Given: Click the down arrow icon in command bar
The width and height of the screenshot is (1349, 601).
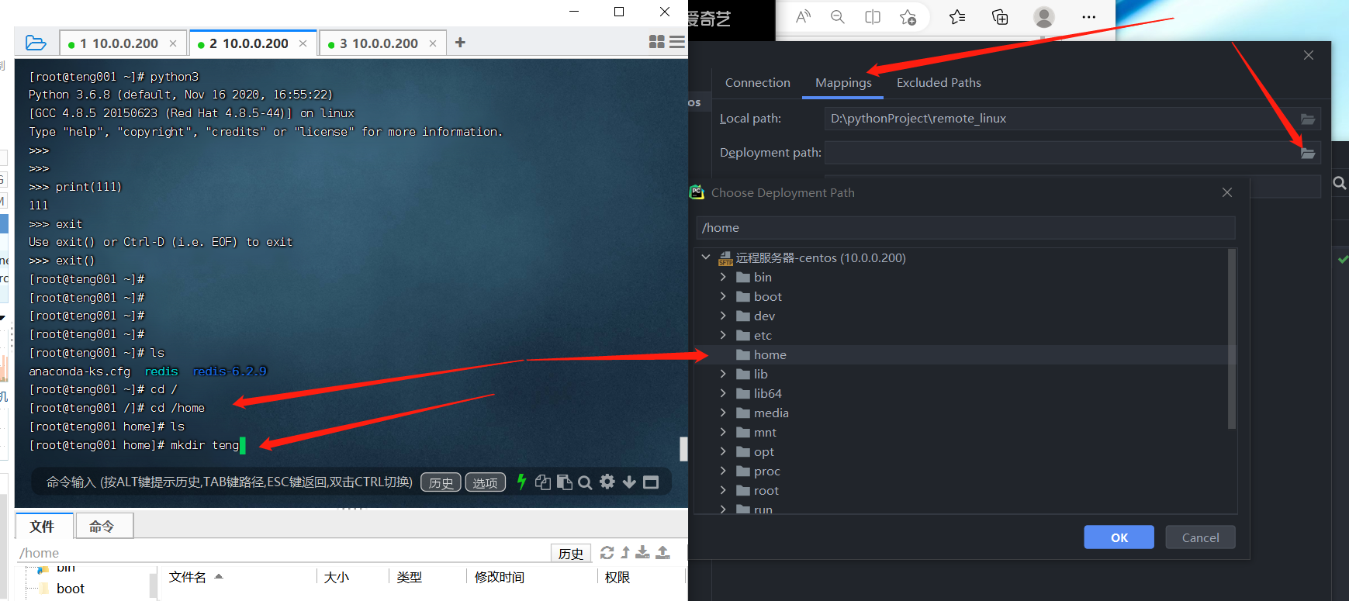Looking at the screenshot, I should [629, 482].
